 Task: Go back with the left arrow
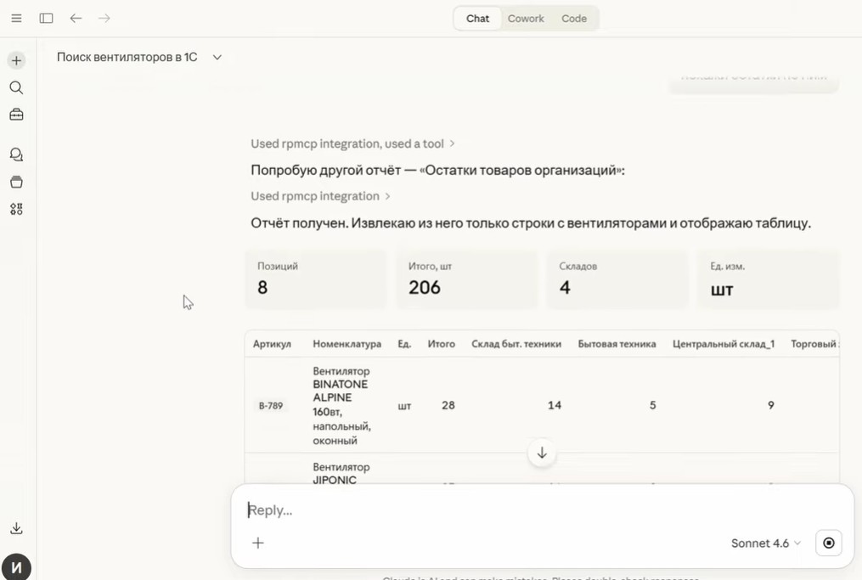point(76,18)
